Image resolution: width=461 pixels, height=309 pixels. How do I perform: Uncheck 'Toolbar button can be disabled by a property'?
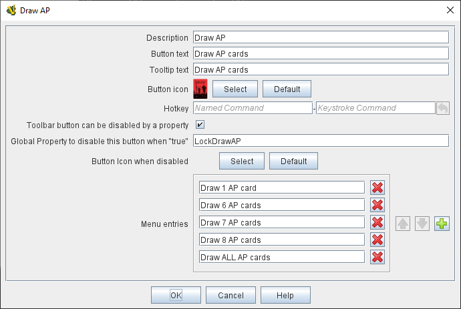(200, 125)
